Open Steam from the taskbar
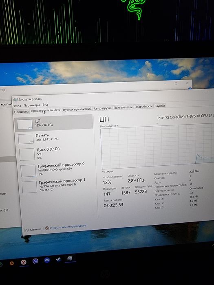Image resolution: width=214 pixels, height=285 pixels. [58, 259]
